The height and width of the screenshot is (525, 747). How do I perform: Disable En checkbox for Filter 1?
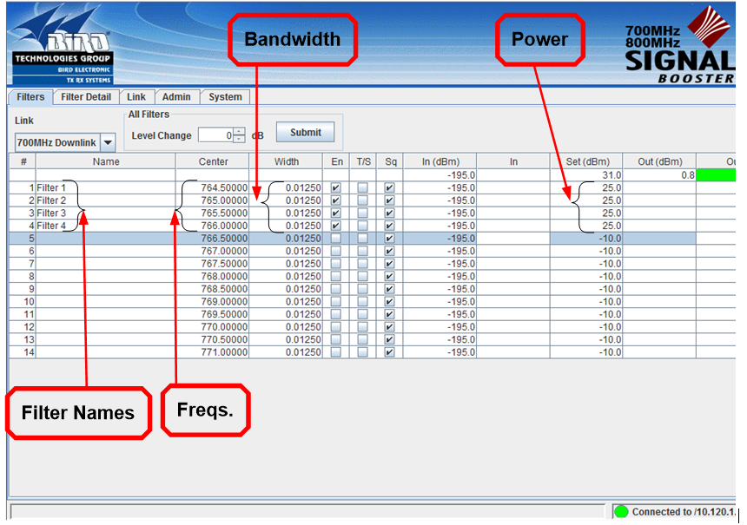coord(336,187)
